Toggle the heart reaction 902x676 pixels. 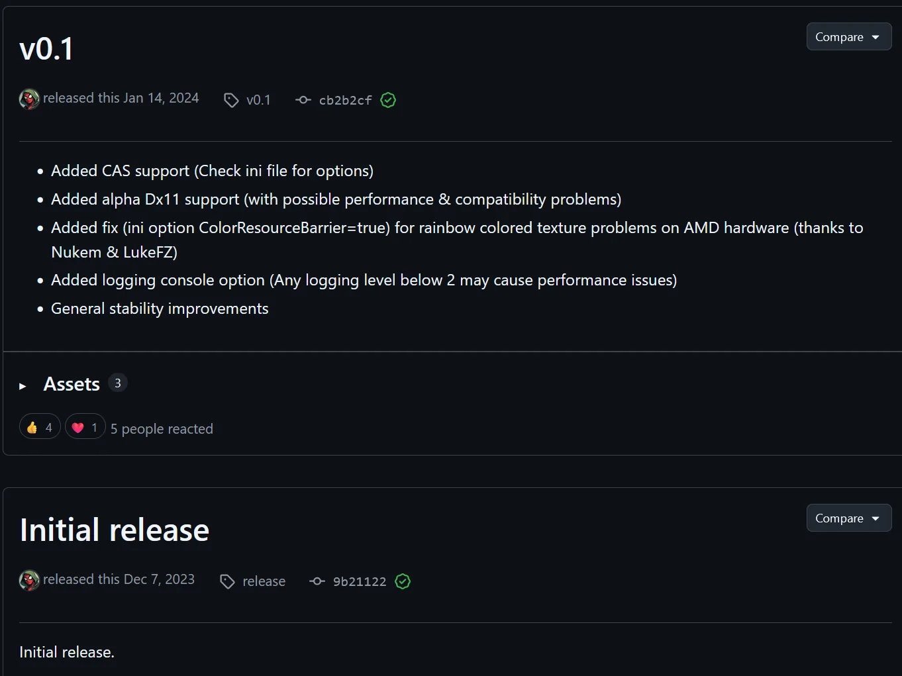pyautogui.click(x=85, y=427)
